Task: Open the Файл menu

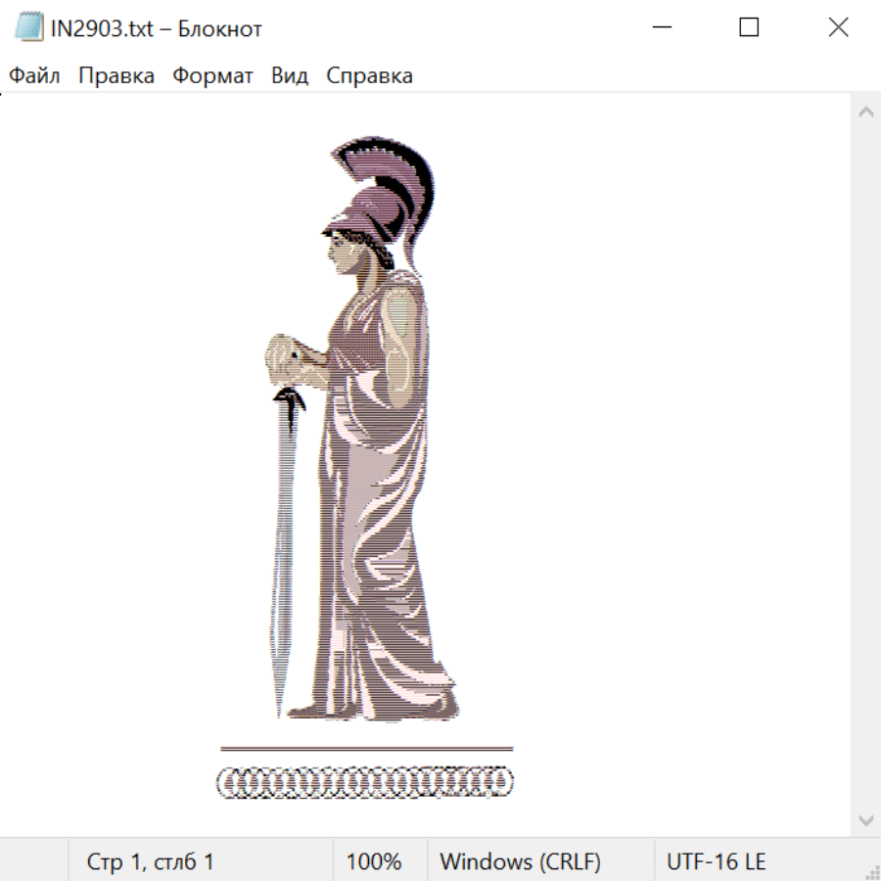Action: [x=34, y=75]
